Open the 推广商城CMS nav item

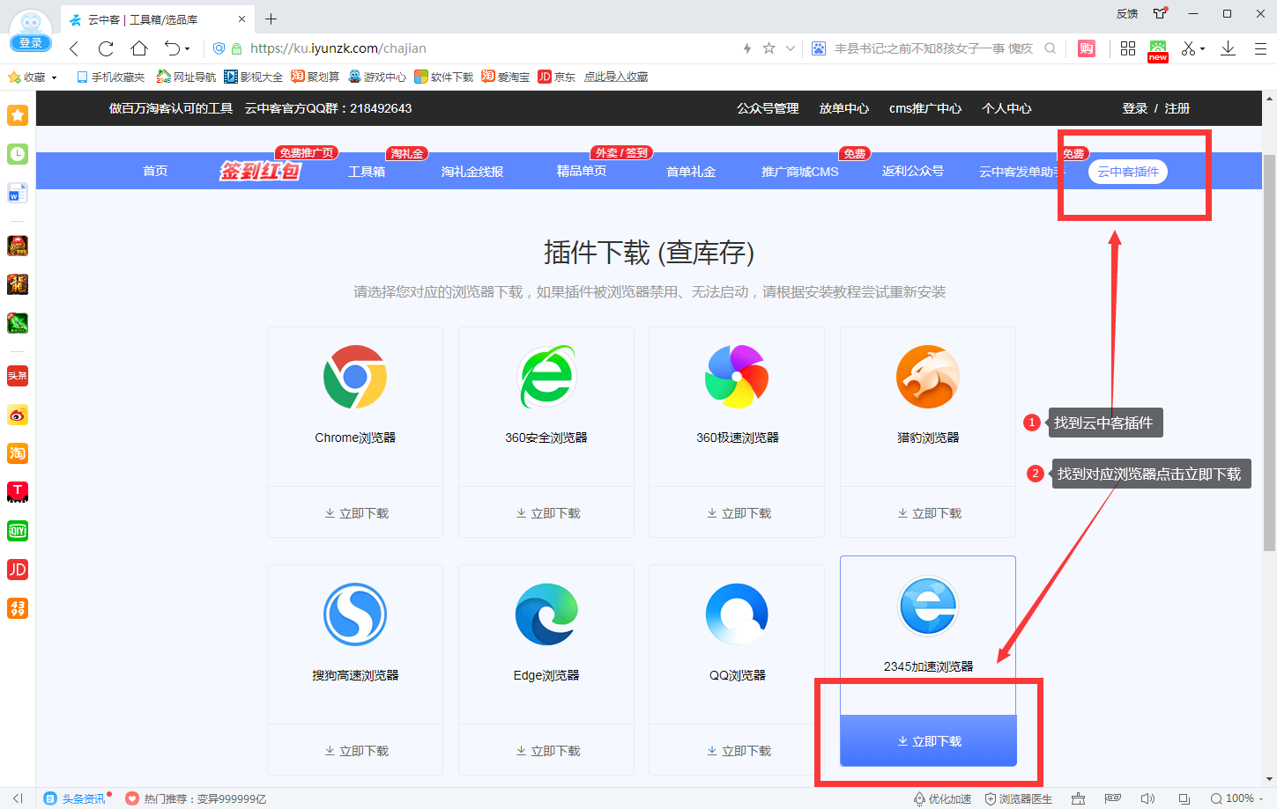[800, 171]
